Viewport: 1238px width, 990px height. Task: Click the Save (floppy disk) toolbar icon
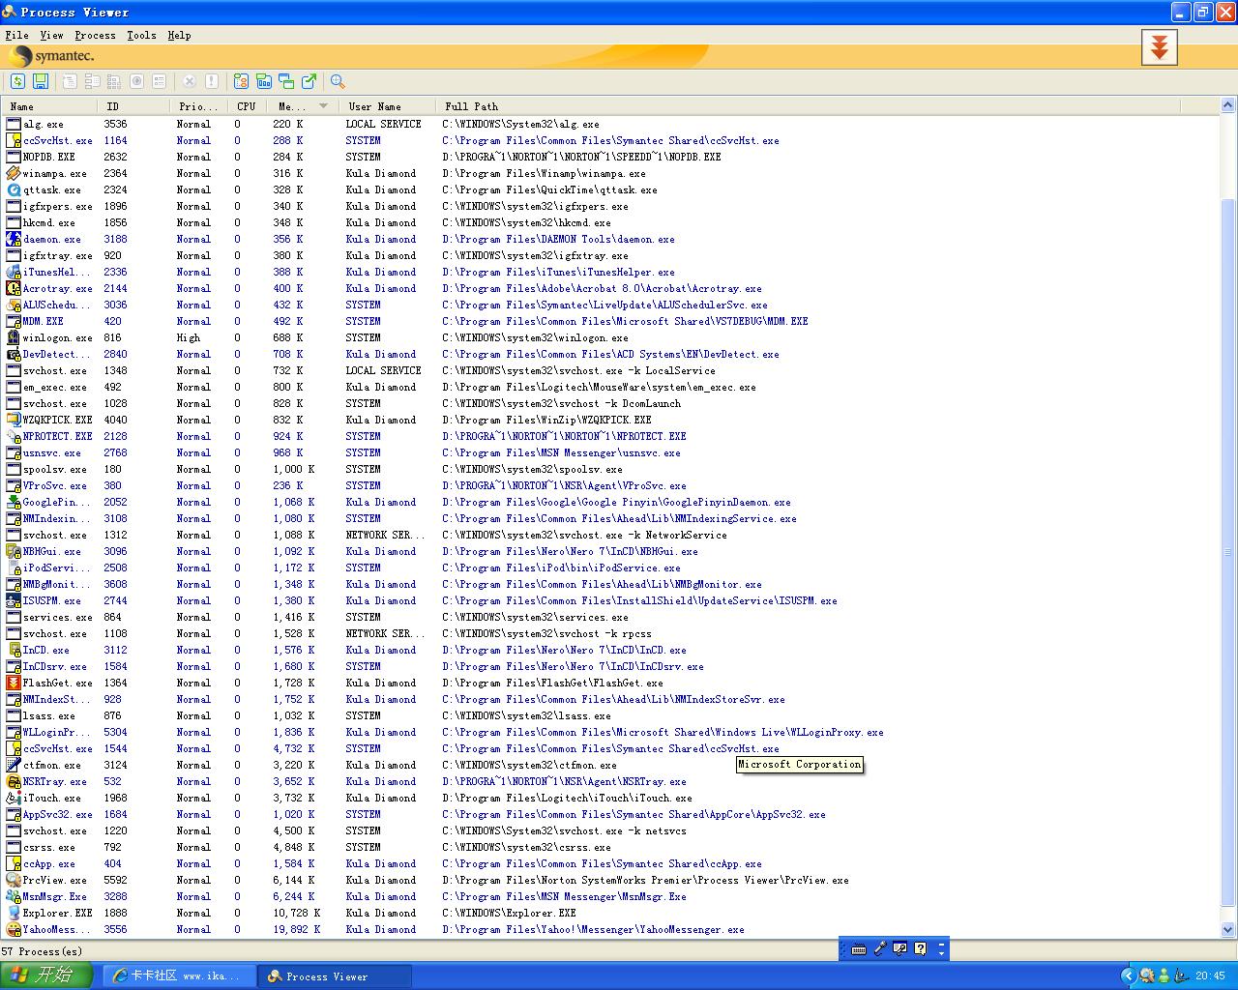tap(41, 81)
